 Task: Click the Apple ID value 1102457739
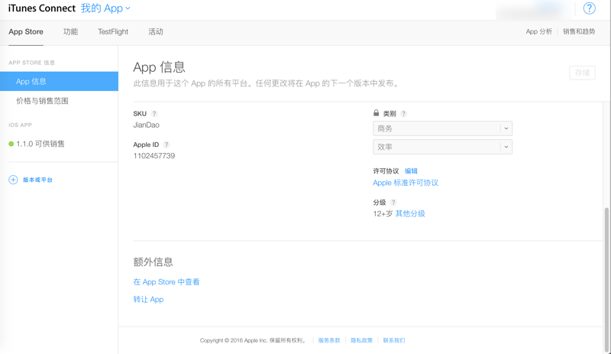(154, 156)
